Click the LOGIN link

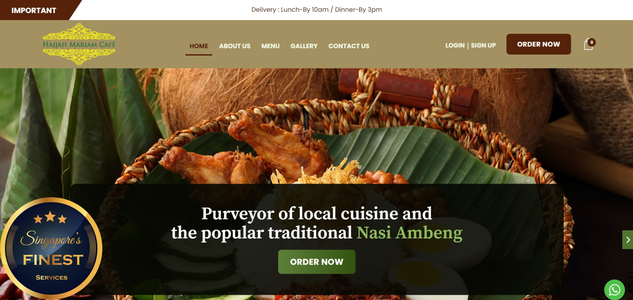455,45
